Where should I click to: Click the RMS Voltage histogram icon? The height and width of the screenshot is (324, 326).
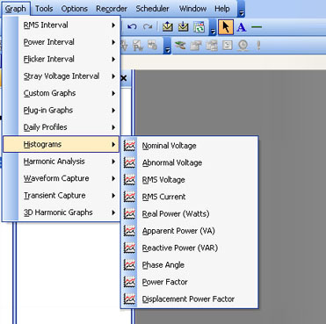[x=129, y=180]
